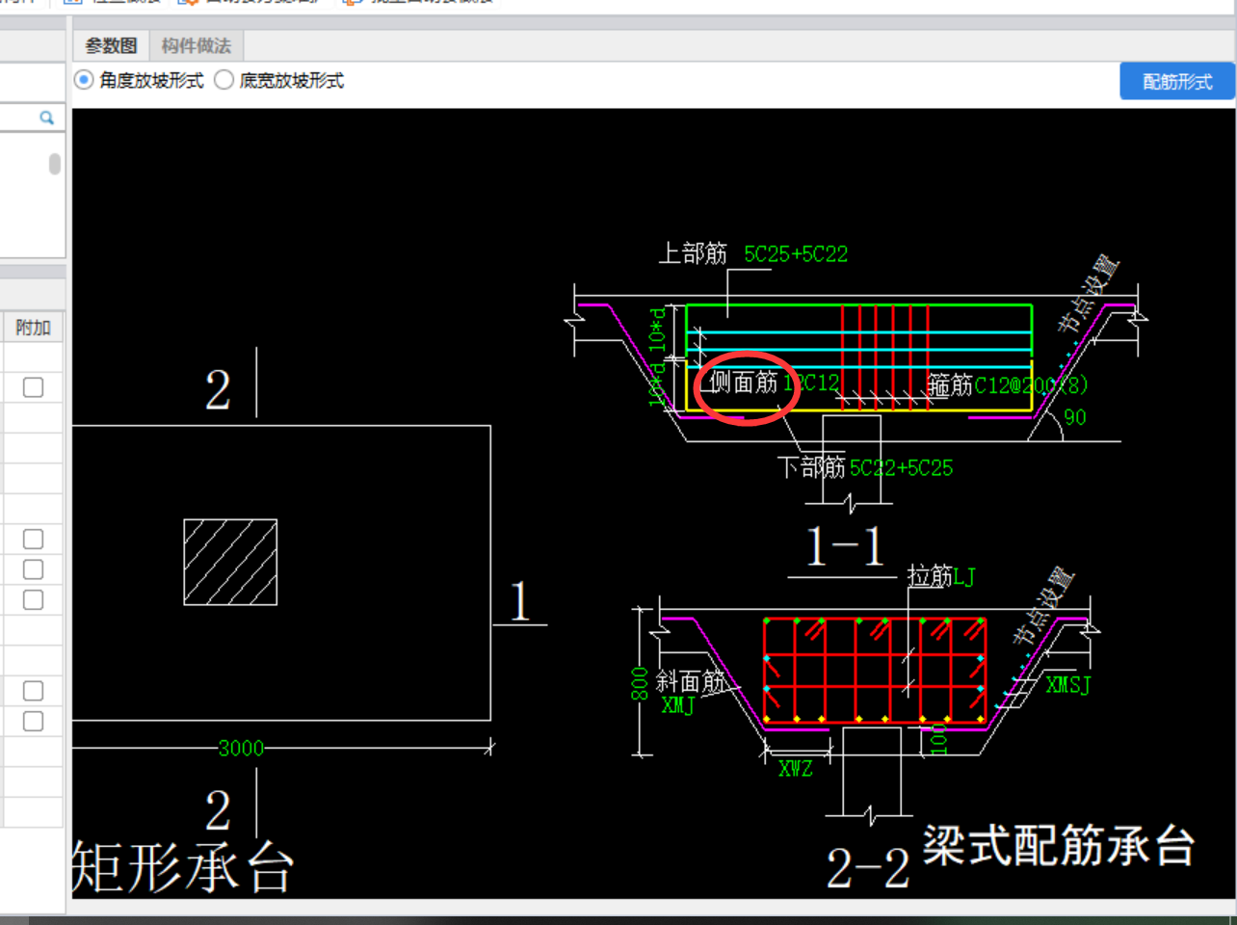Click the search magnifier icon in left panel
The height and width of the screenshot is (925, 1237).
pyautogui.click(x=46, y=118)
